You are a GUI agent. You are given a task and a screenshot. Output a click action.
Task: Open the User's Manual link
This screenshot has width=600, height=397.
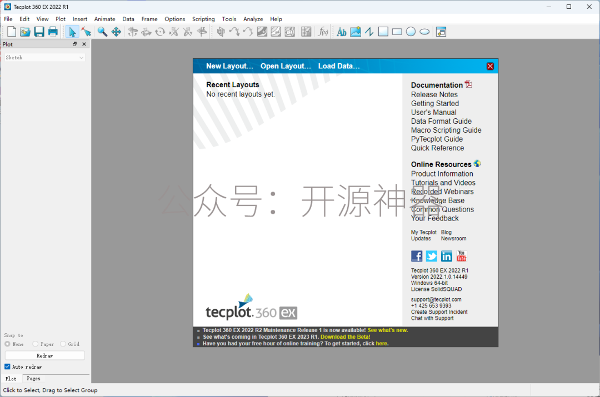coord(433,112)
